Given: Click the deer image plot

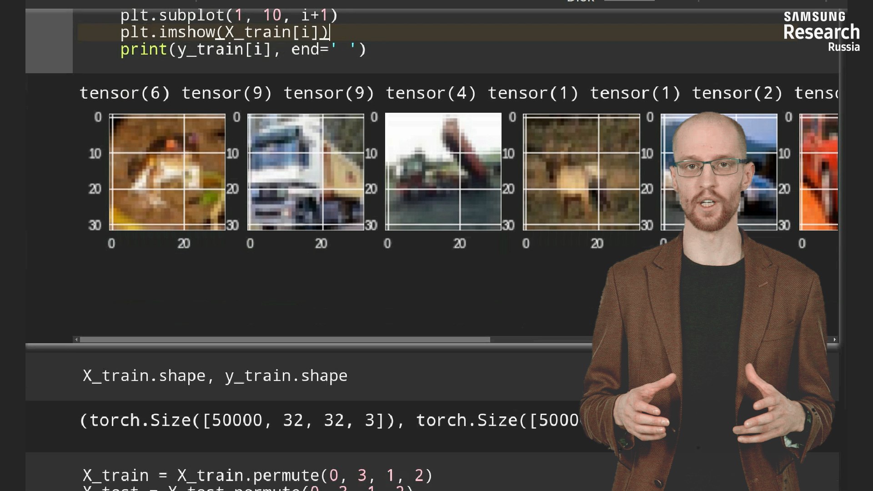Looking at the screenshot, I should pos(582,172).
